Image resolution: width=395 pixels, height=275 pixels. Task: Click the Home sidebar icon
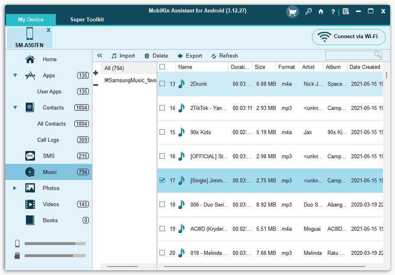click(x=30, y=59)
